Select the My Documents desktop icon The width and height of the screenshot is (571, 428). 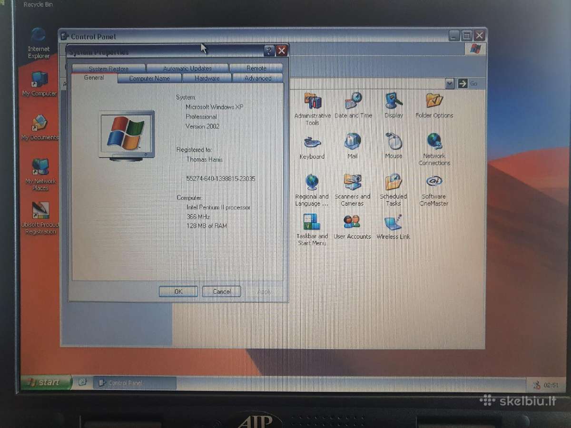39,128
